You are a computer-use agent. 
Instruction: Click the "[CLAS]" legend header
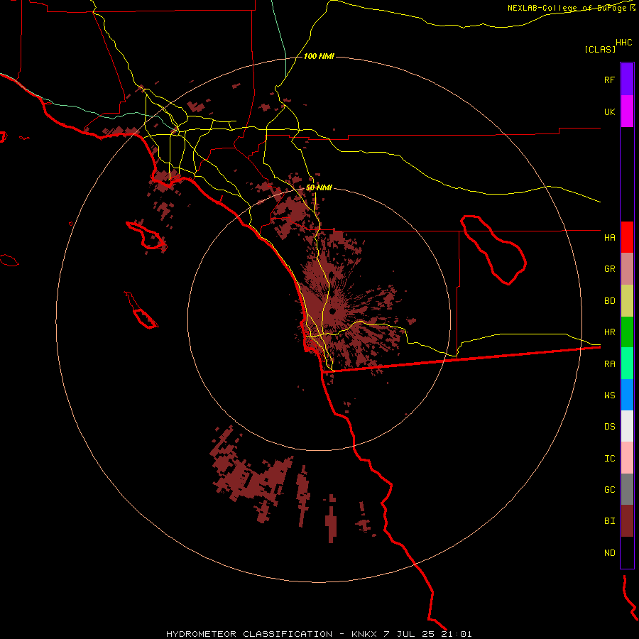[600, 49]
